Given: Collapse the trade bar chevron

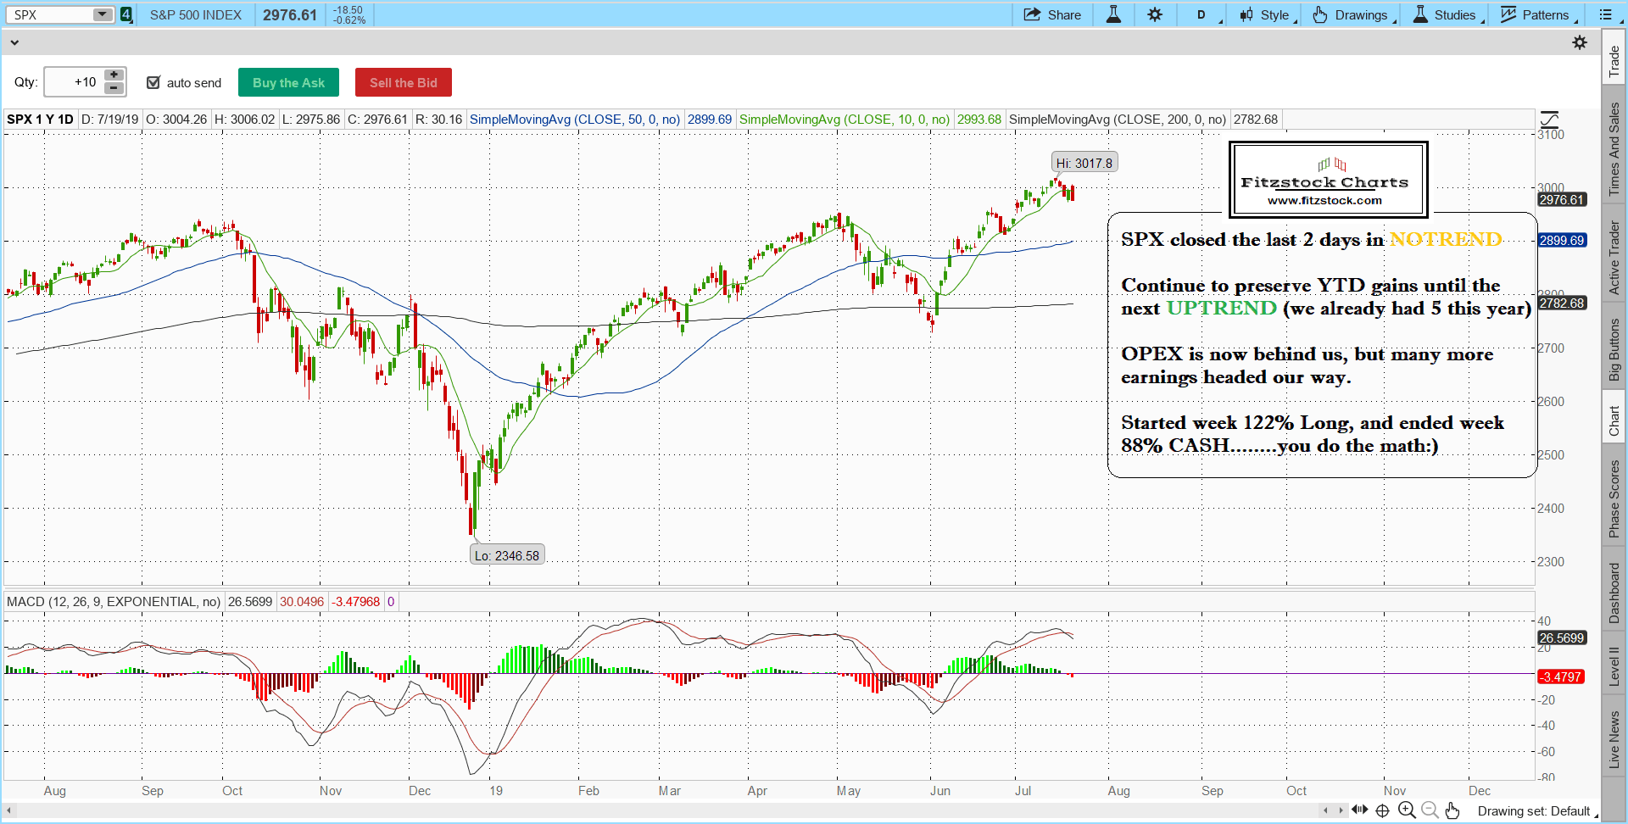Looking at the screenshot, I should pyautogui.click(x=14, y=42).
